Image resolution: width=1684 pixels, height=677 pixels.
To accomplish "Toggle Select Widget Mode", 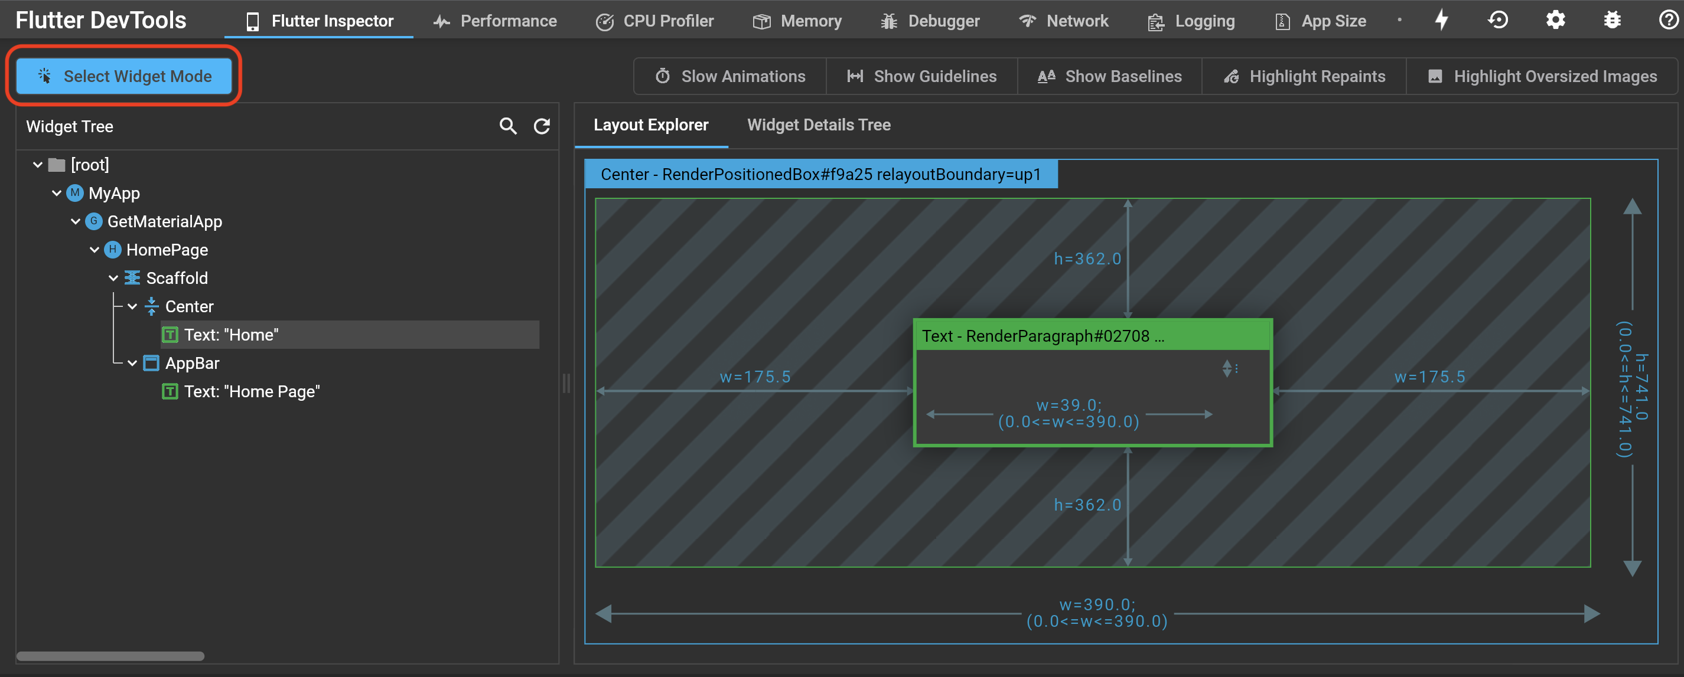I will [124, 77].
